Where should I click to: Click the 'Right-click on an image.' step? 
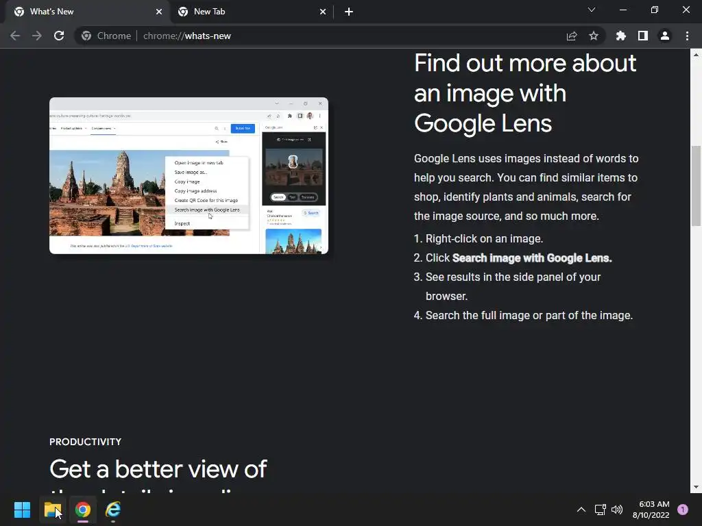484,239
